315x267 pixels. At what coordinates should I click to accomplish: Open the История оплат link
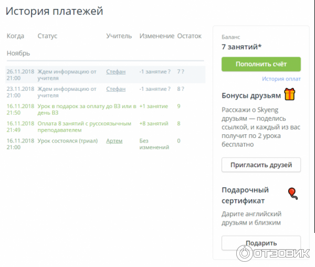[281, 79]
